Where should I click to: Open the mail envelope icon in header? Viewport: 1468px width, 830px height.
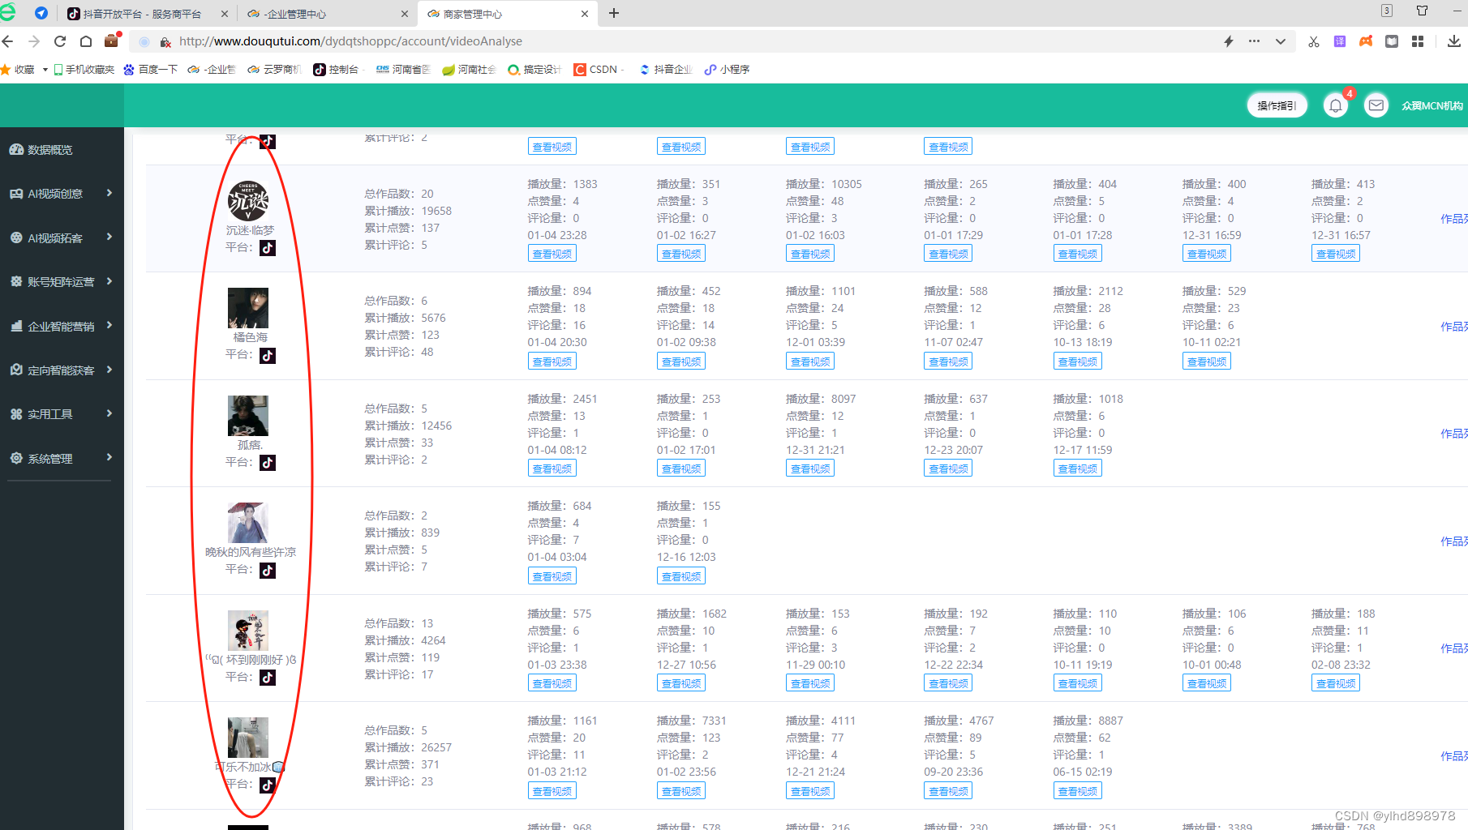pos(1376,105)
